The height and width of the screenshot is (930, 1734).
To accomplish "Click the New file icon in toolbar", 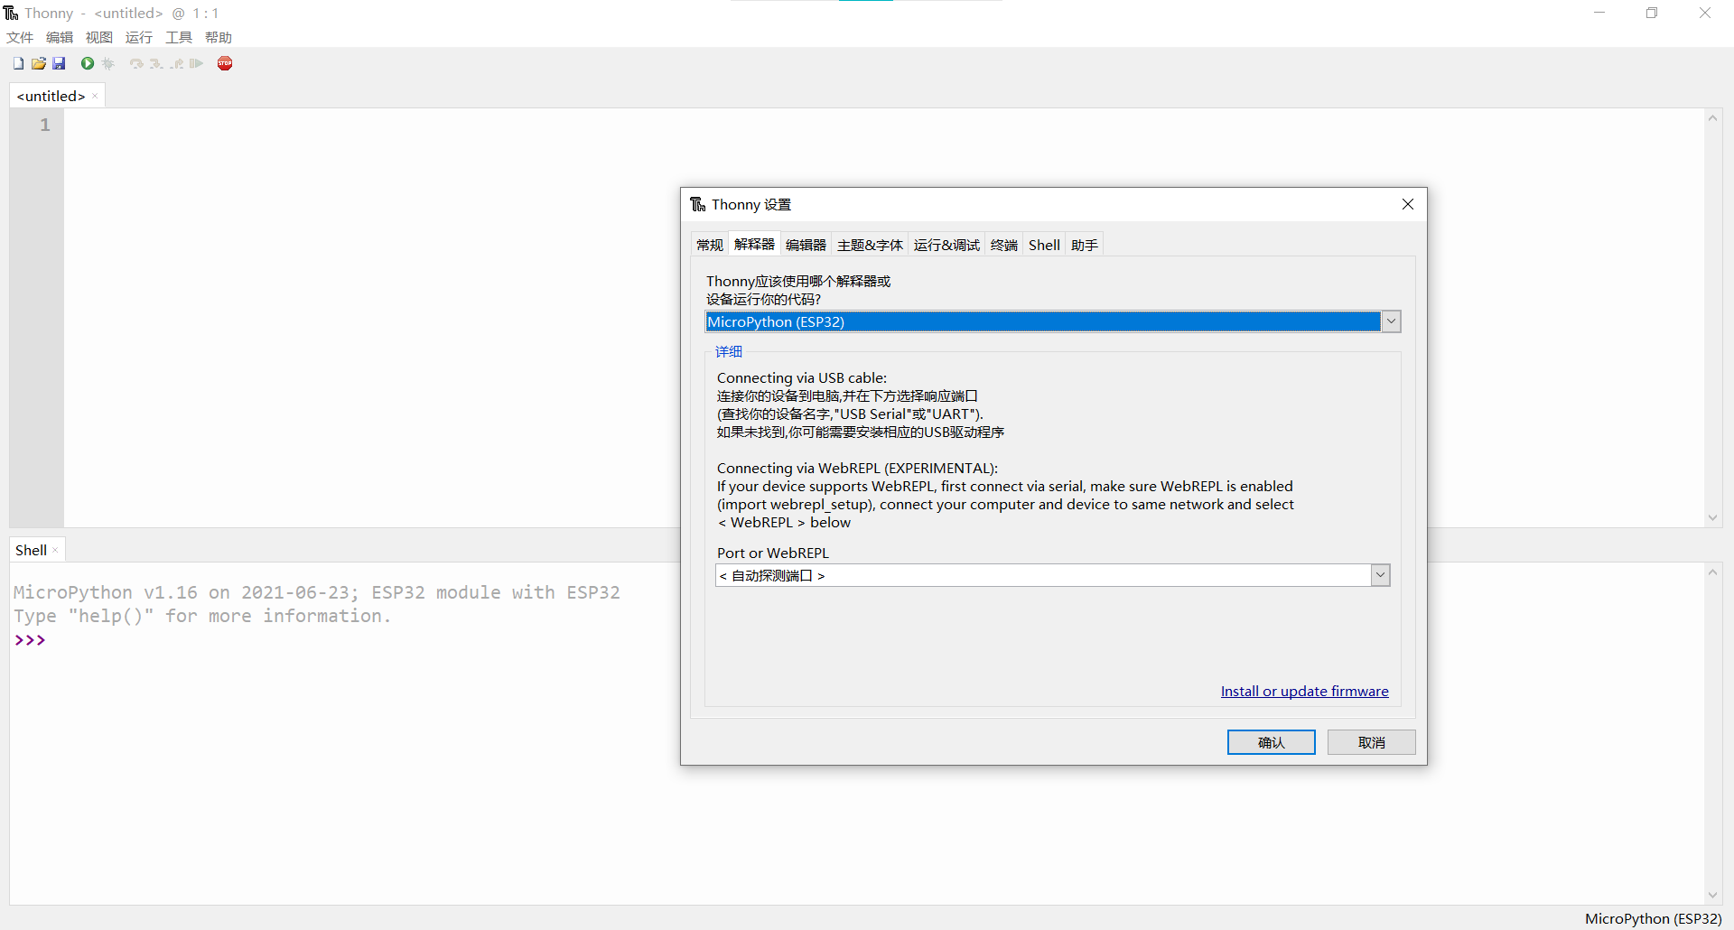I will point(18,63).
